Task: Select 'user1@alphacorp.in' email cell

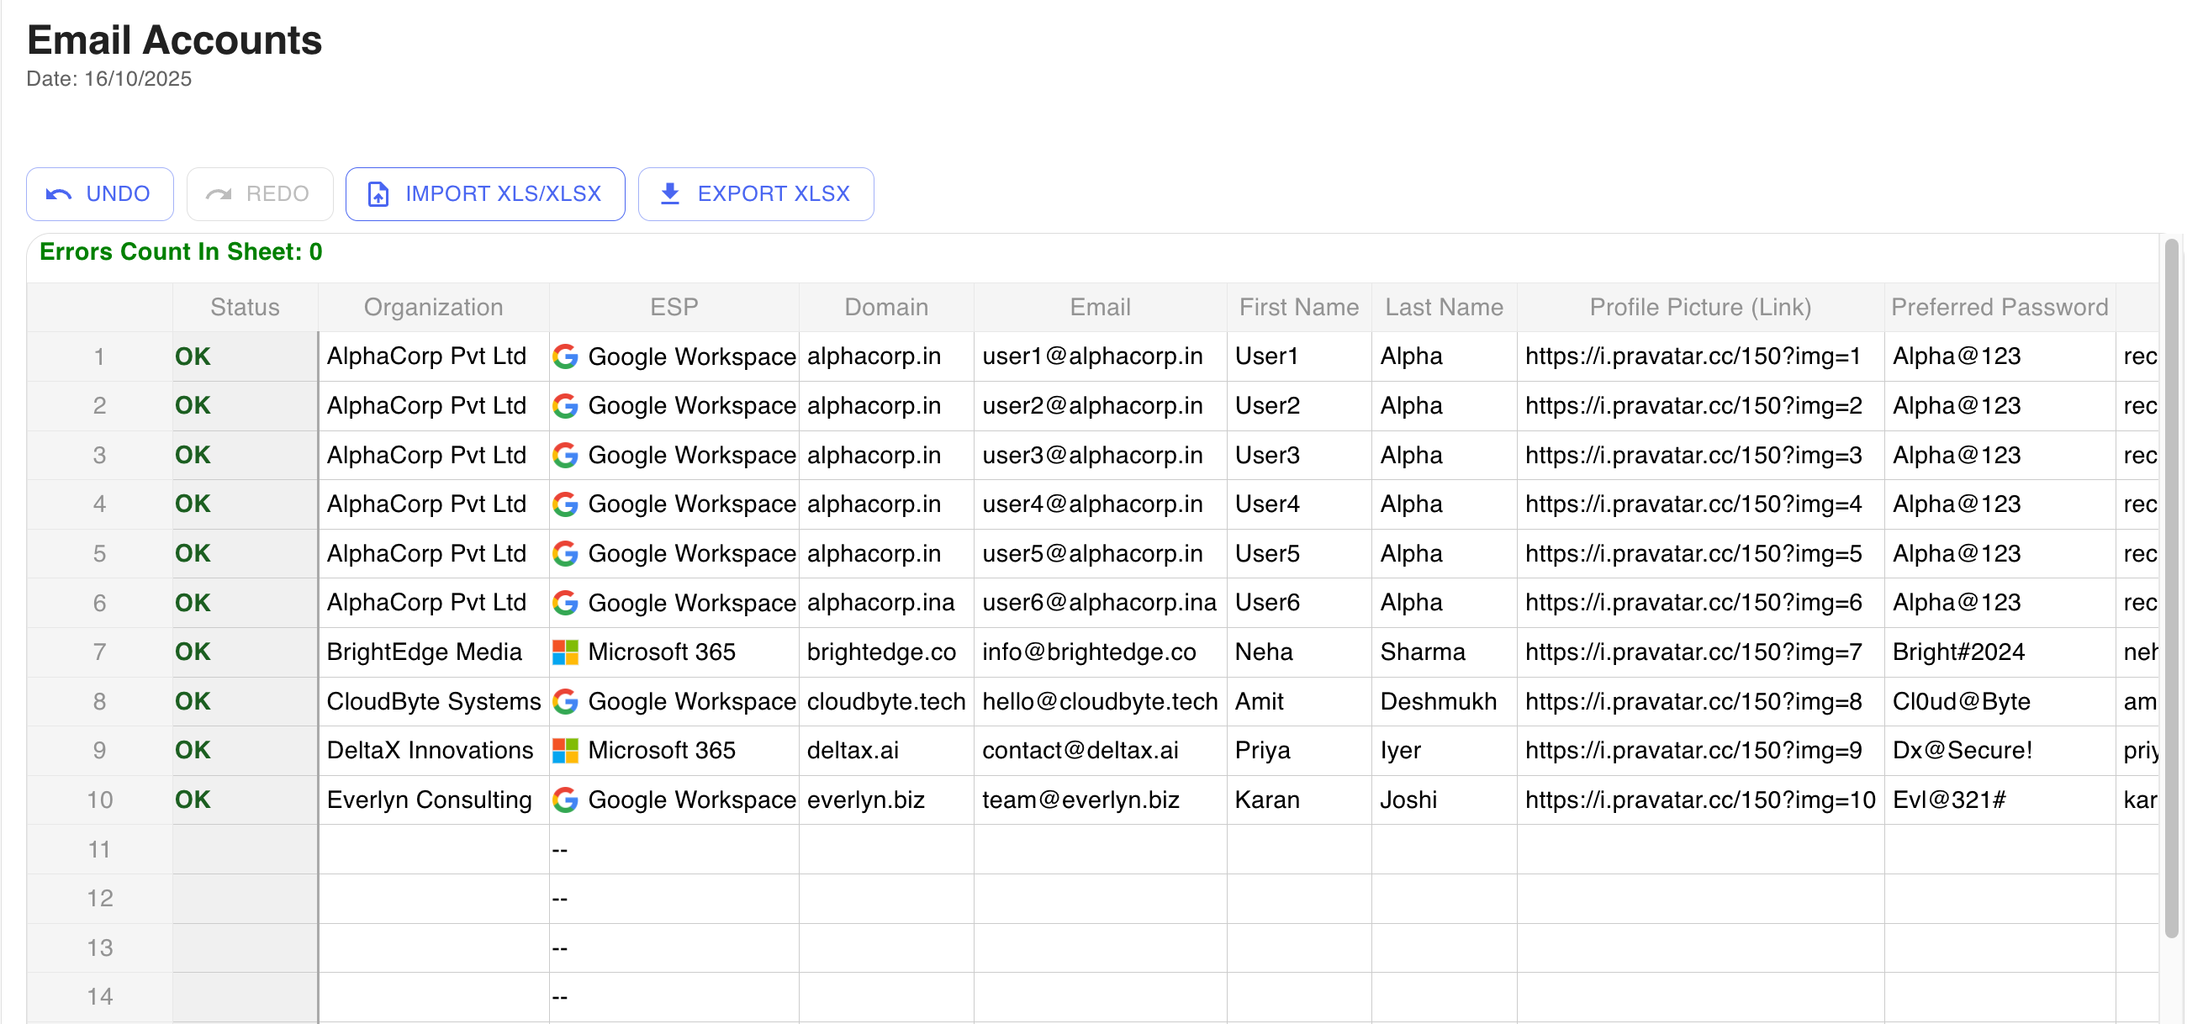Action: point(1100,356)
